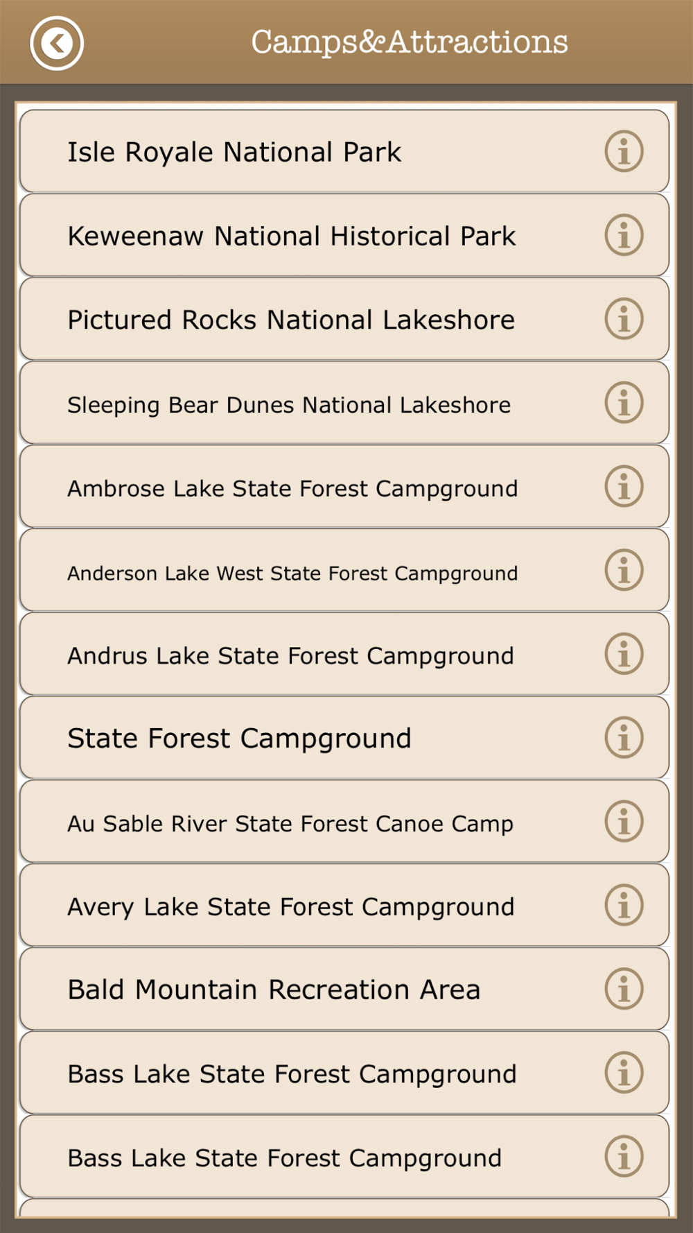The image size is (693, 1233).
Task: Select Au Sable River State Forest Canoe Camp
Action: tap(344, 821)
